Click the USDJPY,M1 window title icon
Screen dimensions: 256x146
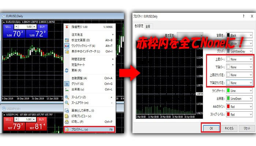[4, 109]
